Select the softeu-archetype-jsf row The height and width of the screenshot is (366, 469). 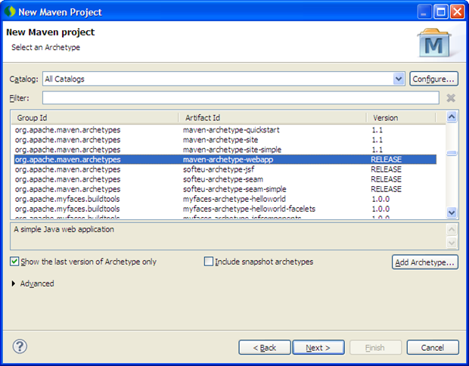point(225,169)
